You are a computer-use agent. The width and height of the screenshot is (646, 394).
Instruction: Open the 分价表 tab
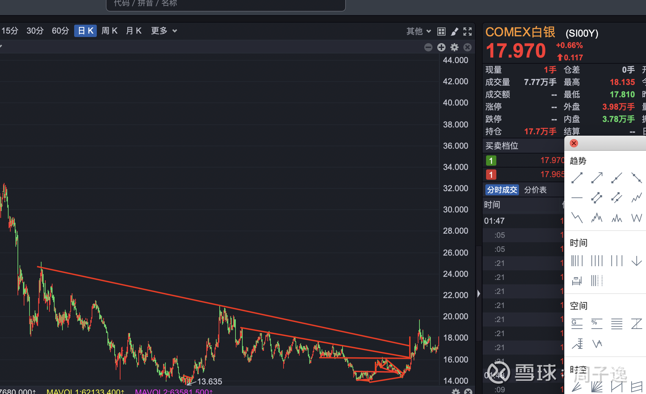click(535, 190)
